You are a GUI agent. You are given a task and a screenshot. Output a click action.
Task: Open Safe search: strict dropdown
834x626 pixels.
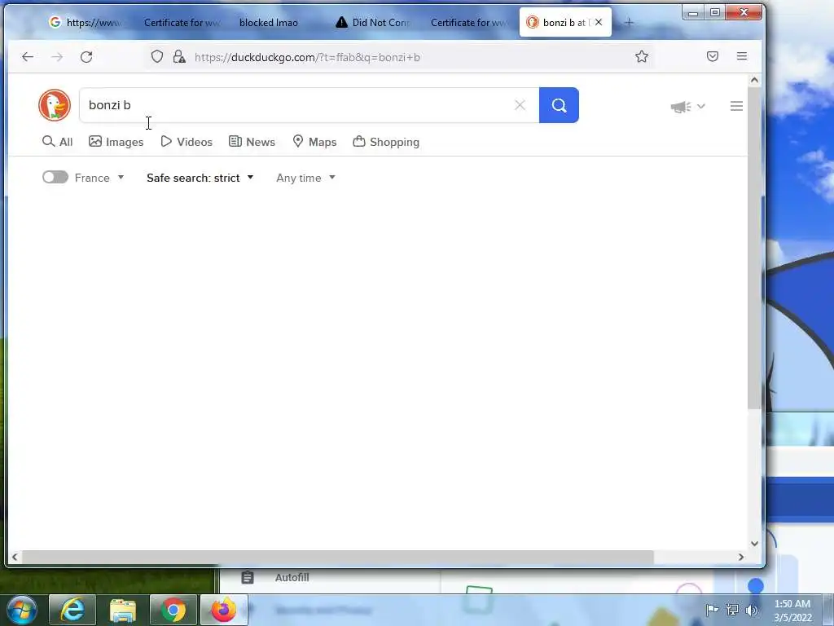pos(200,178)
